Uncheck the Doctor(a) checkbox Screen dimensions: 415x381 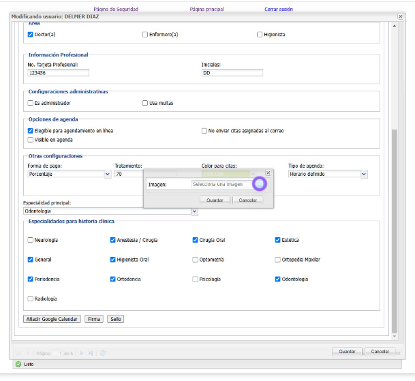(30, 34)
